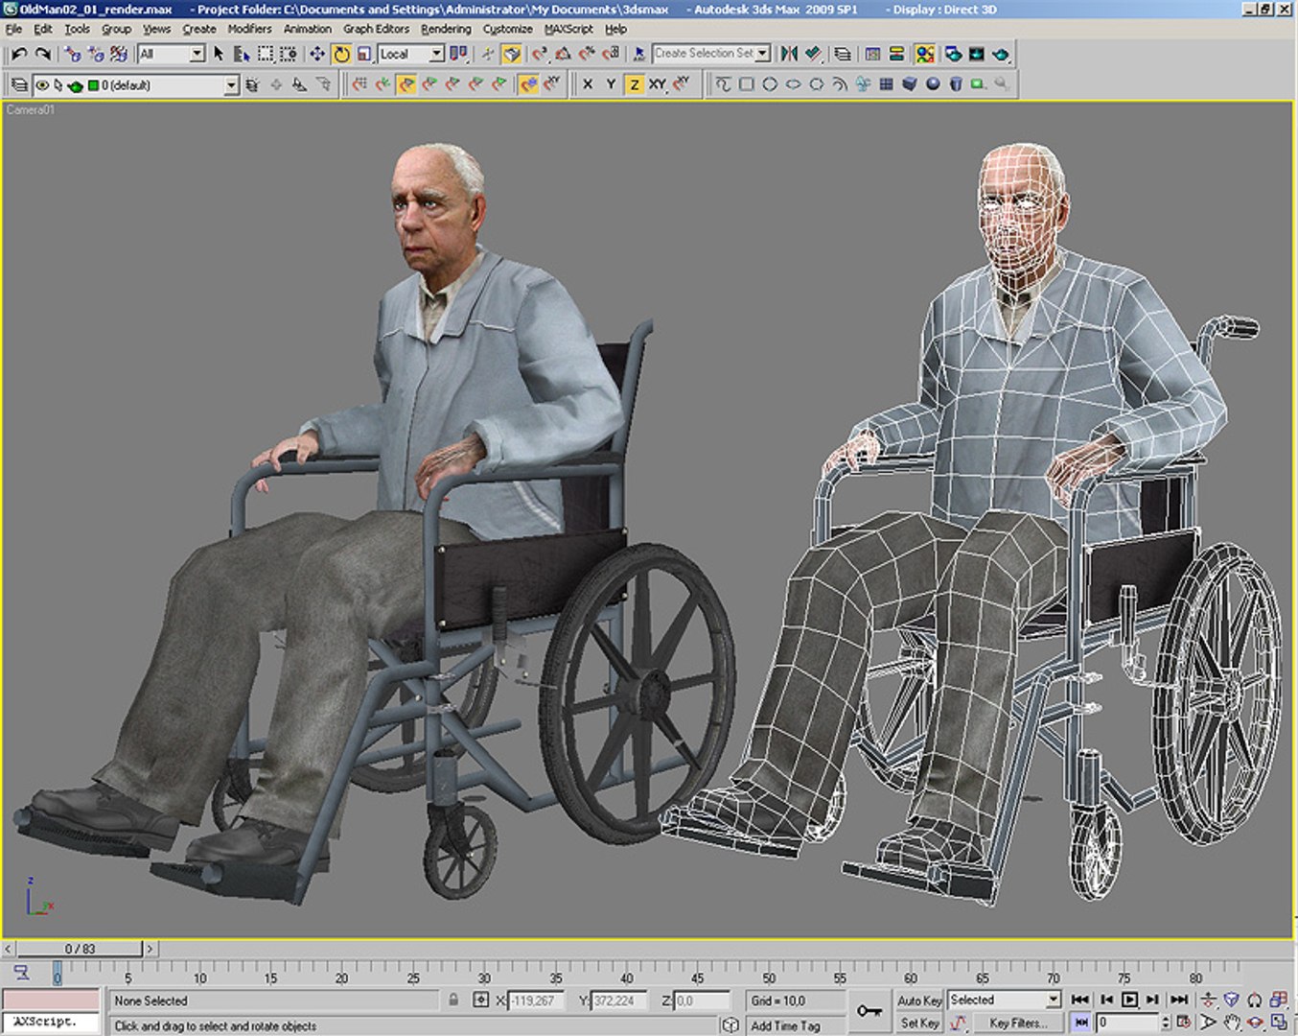Viewport: 1298px width, 1036px height.
Task: Click the Line spline shape icon
Action: tap(723, 84)
